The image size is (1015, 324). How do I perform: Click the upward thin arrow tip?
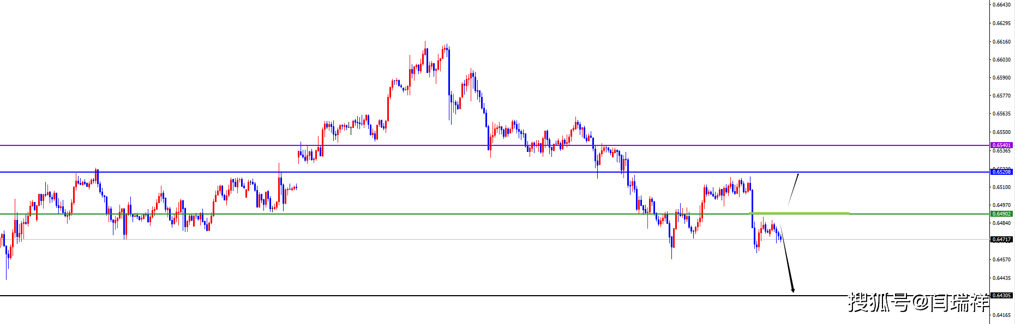[798, 174]
